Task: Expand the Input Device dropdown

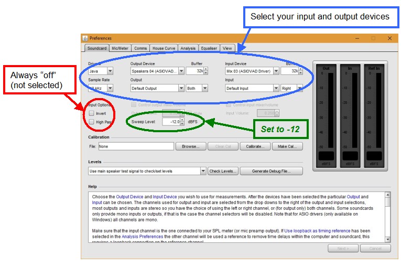Action: 276,71
